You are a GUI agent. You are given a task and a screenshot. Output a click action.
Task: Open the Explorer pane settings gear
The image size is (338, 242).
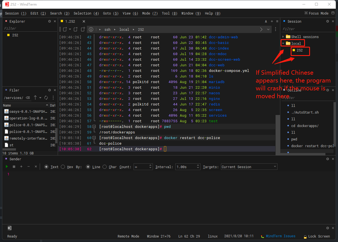[x=50, y=21]
